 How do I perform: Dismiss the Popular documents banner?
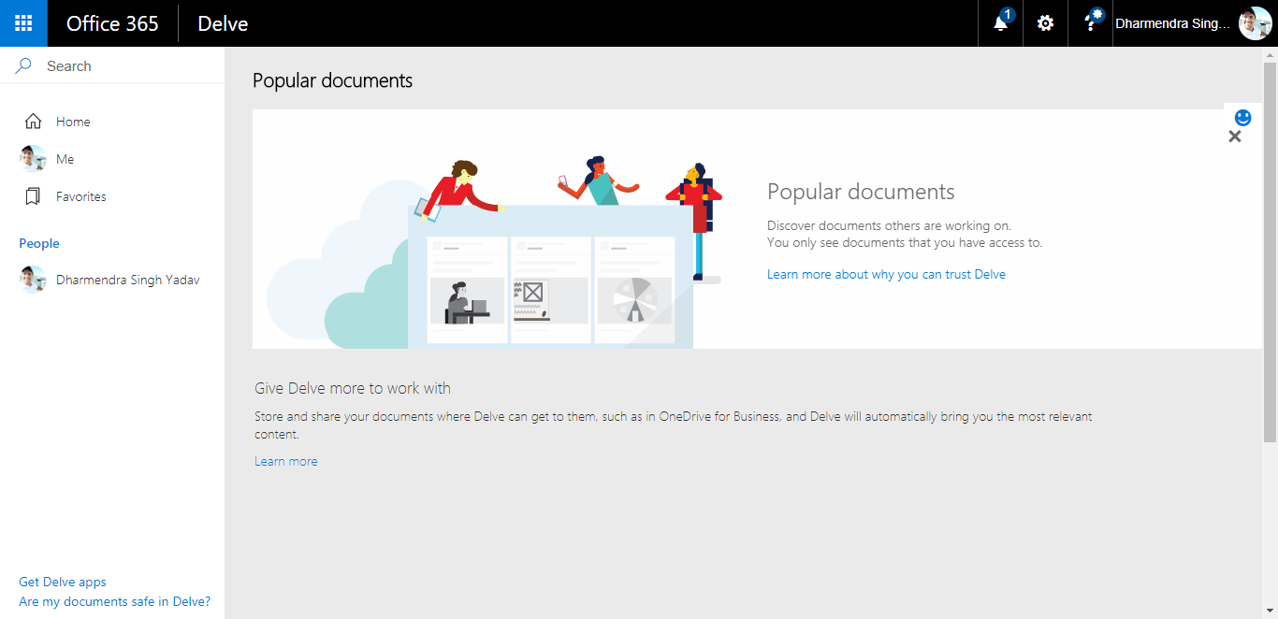click(x=1235, y=137)
